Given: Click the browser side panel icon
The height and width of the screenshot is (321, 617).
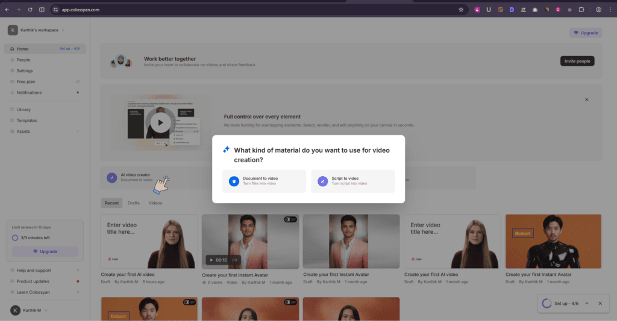Looking at the screenshot, I should click(42, 10).
